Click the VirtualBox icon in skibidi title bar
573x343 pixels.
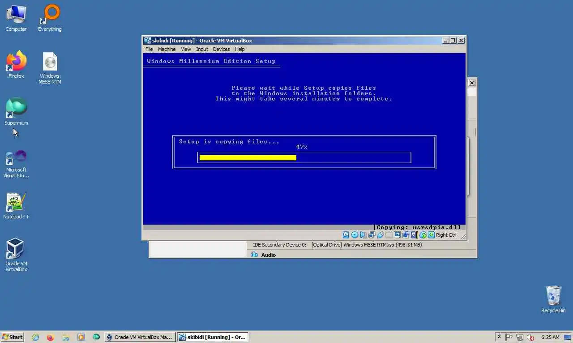click(x=147, y=40)
